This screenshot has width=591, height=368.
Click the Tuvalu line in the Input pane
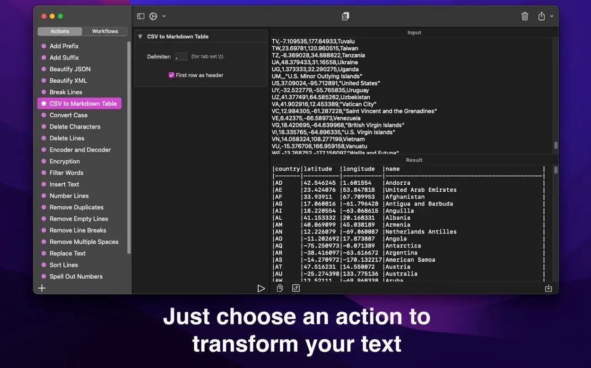pos(313,42)
